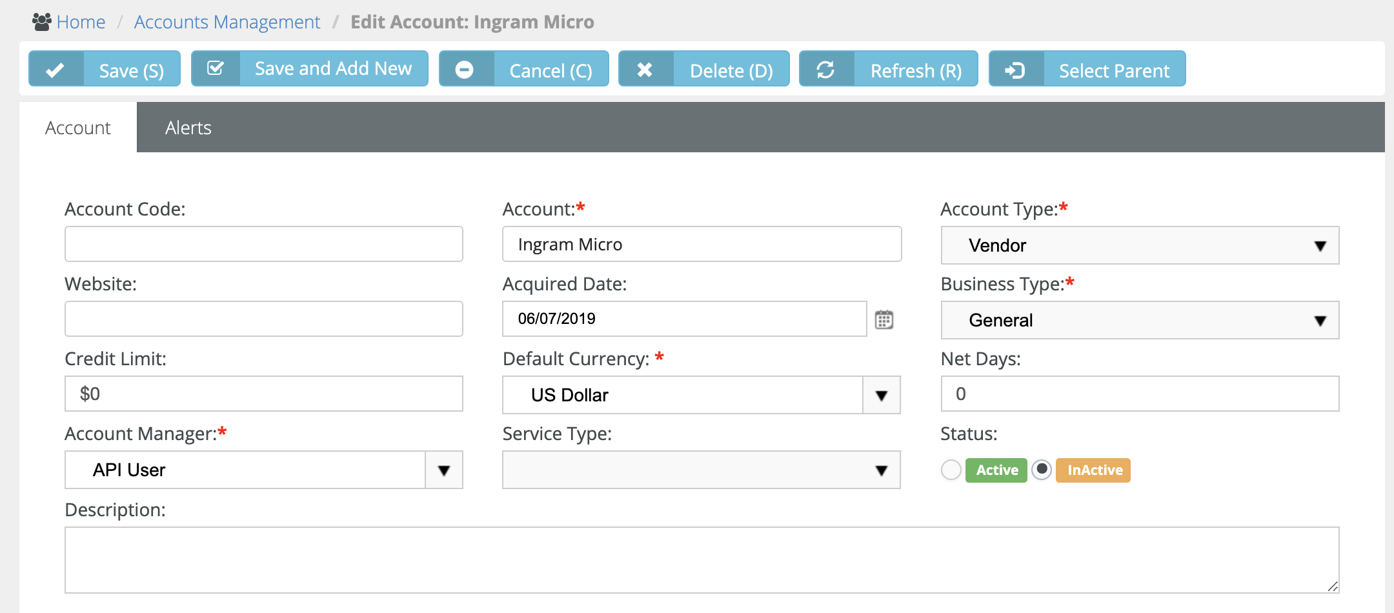Switch to the Alerts tab
Viewport: 1394px width, 613px height.
click(188, 128)
